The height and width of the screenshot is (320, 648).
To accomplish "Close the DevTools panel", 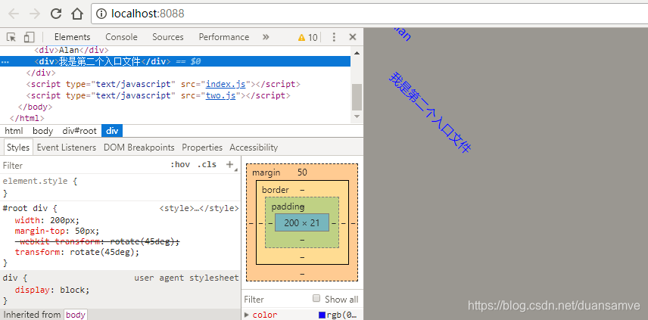I will pos(353,37).
